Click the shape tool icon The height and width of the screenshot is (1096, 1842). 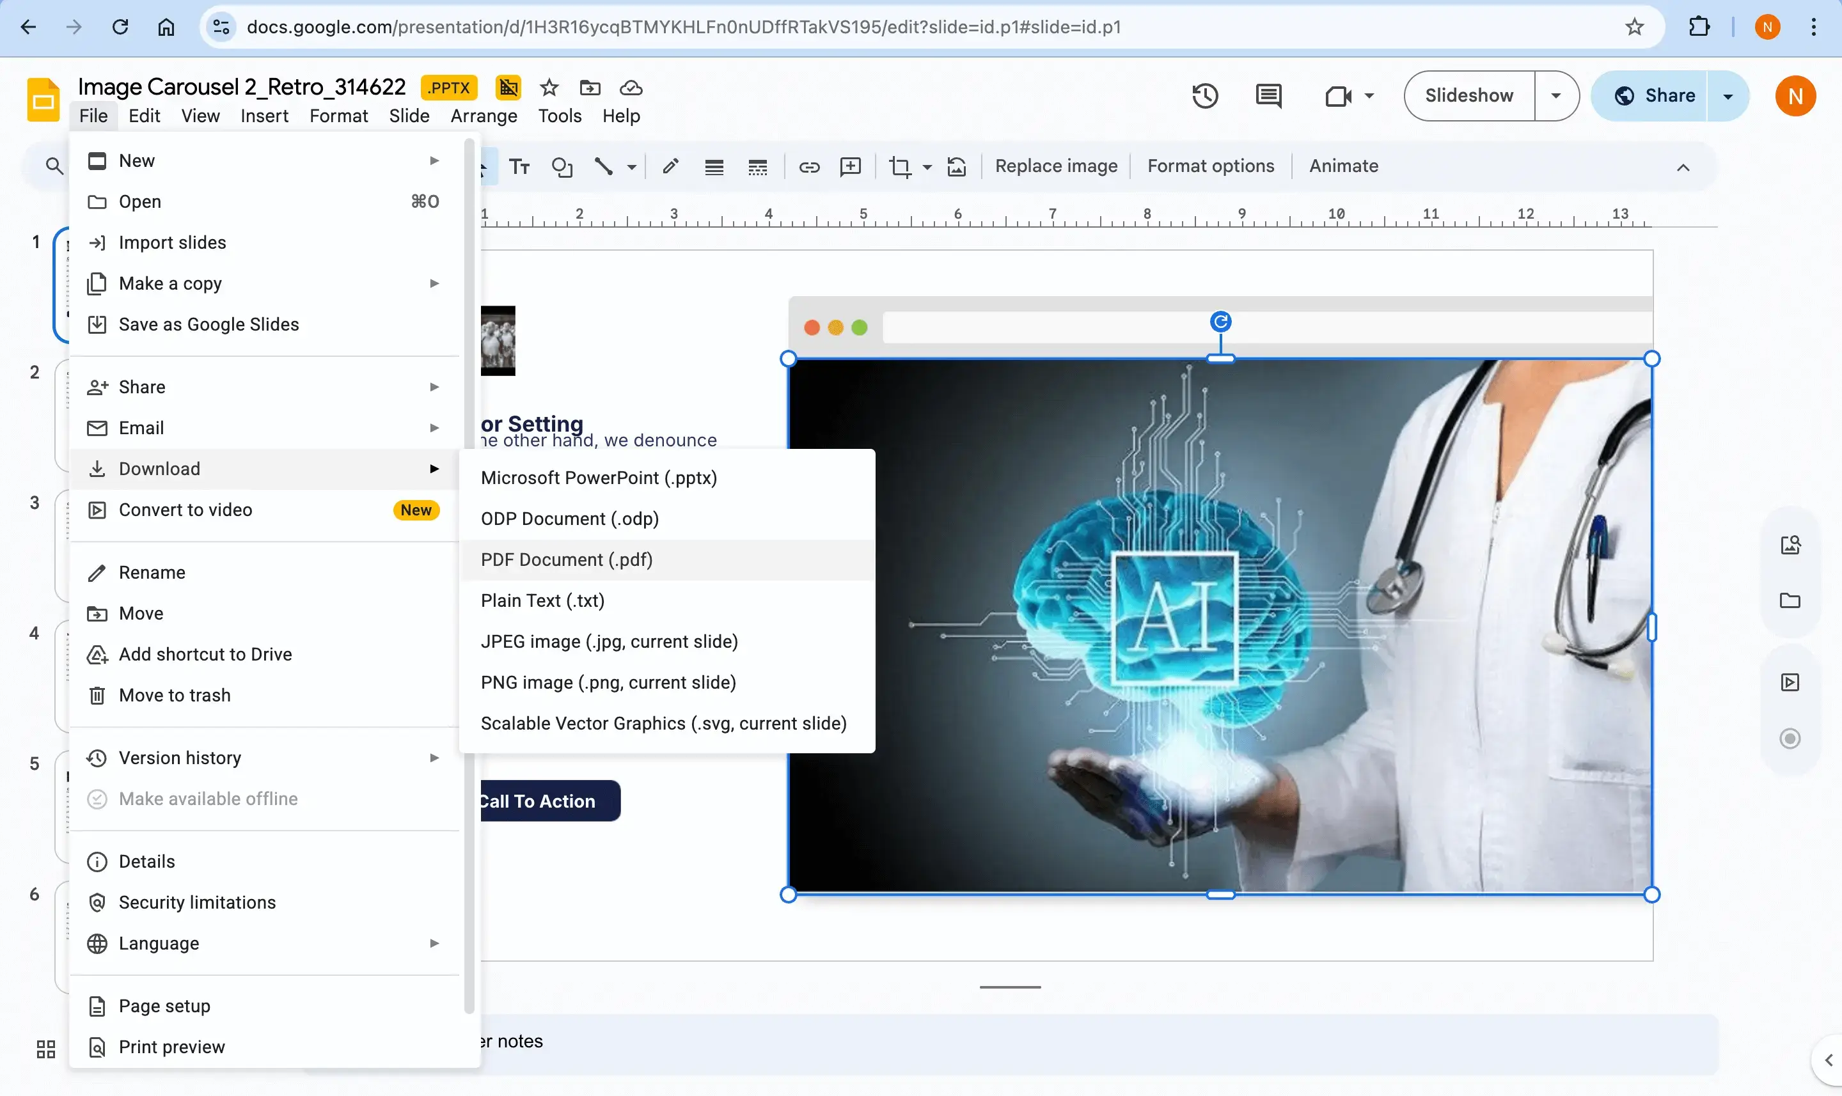[x=562, y=167]
